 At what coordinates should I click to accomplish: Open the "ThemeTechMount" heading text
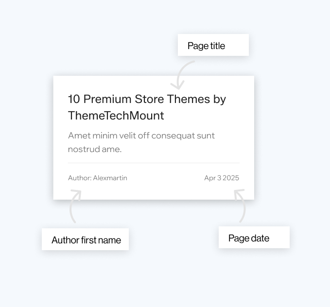[x=116, y=116]
